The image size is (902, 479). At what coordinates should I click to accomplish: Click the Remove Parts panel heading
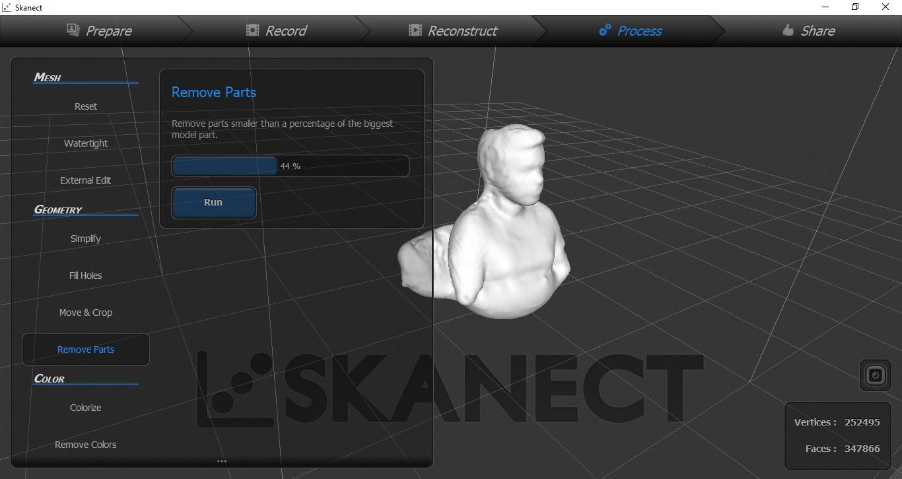(214, 92)
